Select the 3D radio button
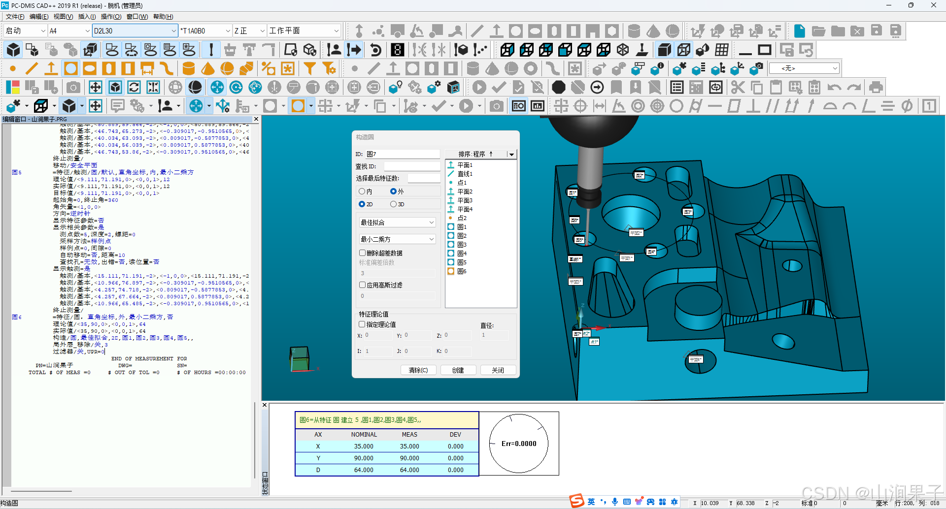 393,204
